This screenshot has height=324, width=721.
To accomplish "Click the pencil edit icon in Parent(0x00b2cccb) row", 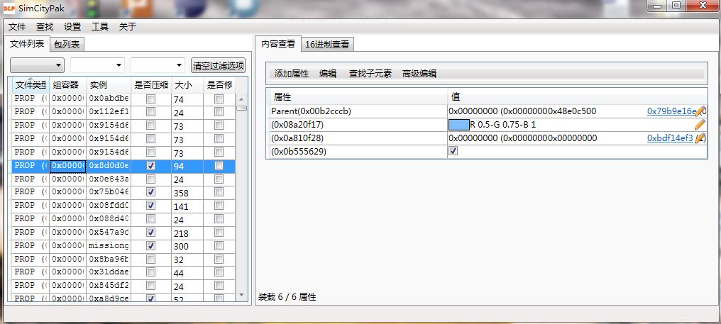I will click(x=700, y=111).
